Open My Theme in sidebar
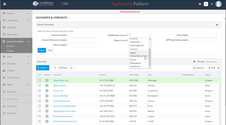The width and height of the screenshot is (226, 125). coord(11,113)
